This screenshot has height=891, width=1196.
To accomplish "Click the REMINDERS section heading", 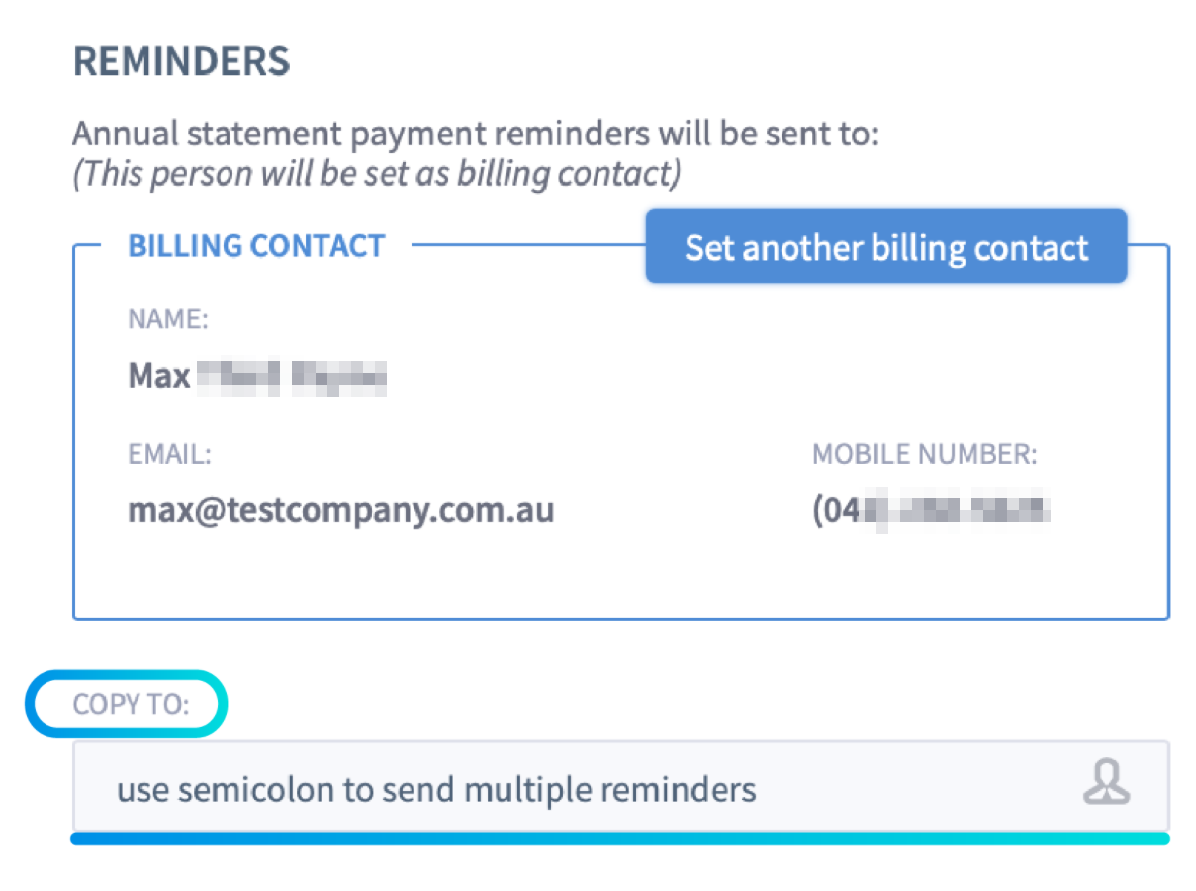I will 181,62.
